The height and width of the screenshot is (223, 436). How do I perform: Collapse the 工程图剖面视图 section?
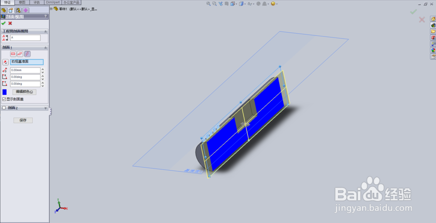click(x=46, y=31)
